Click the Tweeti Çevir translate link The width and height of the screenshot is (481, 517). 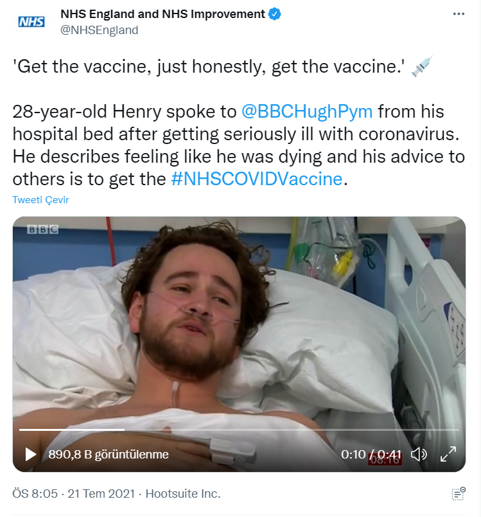[x=40, y=200]
